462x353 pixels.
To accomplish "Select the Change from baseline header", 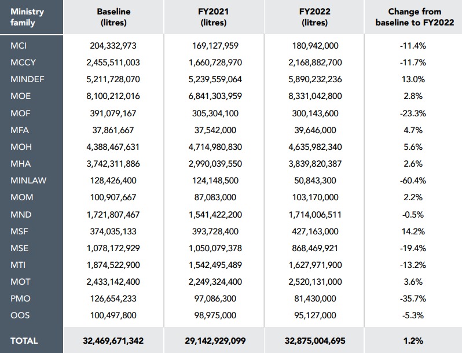I will (415, 17).
